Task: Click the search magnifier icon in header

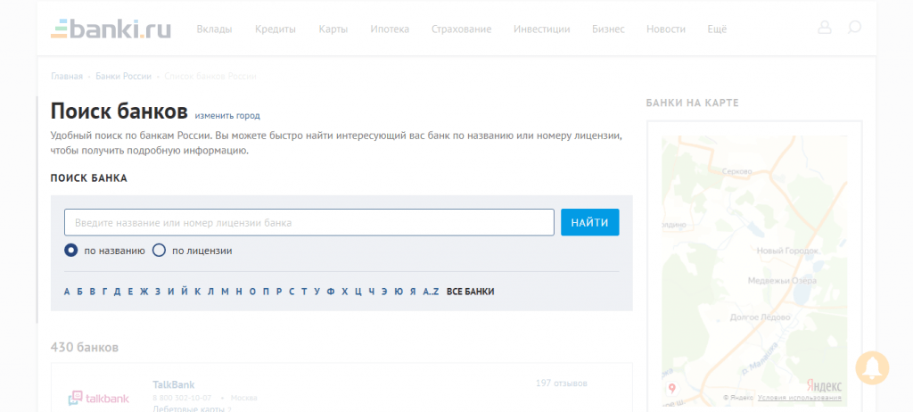Action: pos(853,28)
